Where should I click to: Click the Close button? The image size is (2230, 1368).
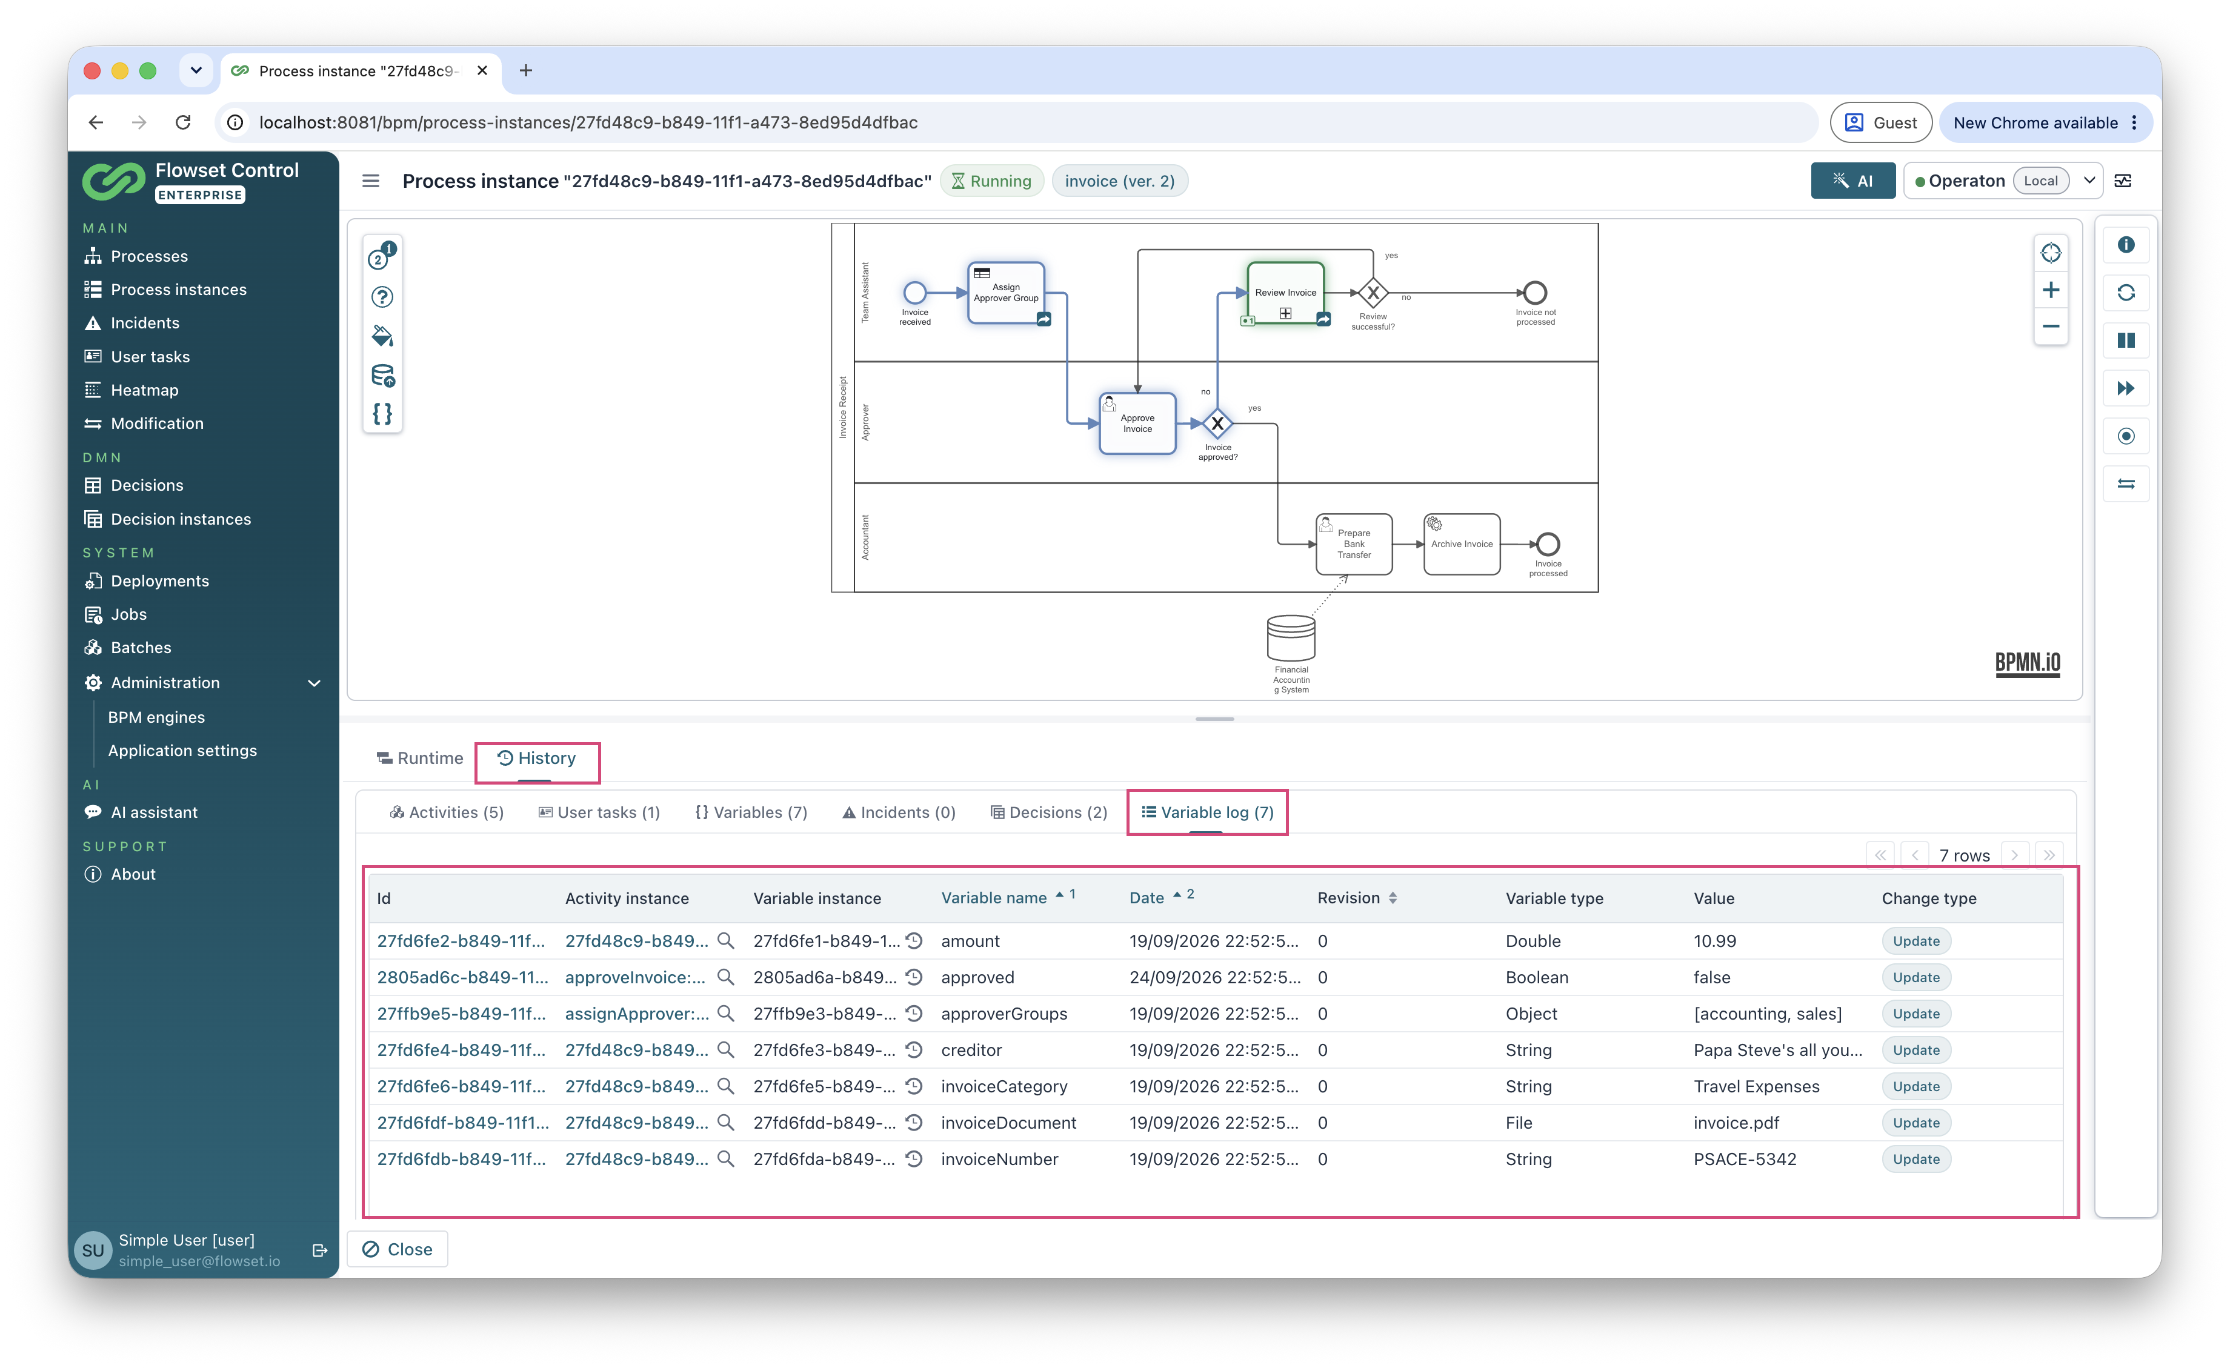pos(398,1249)
